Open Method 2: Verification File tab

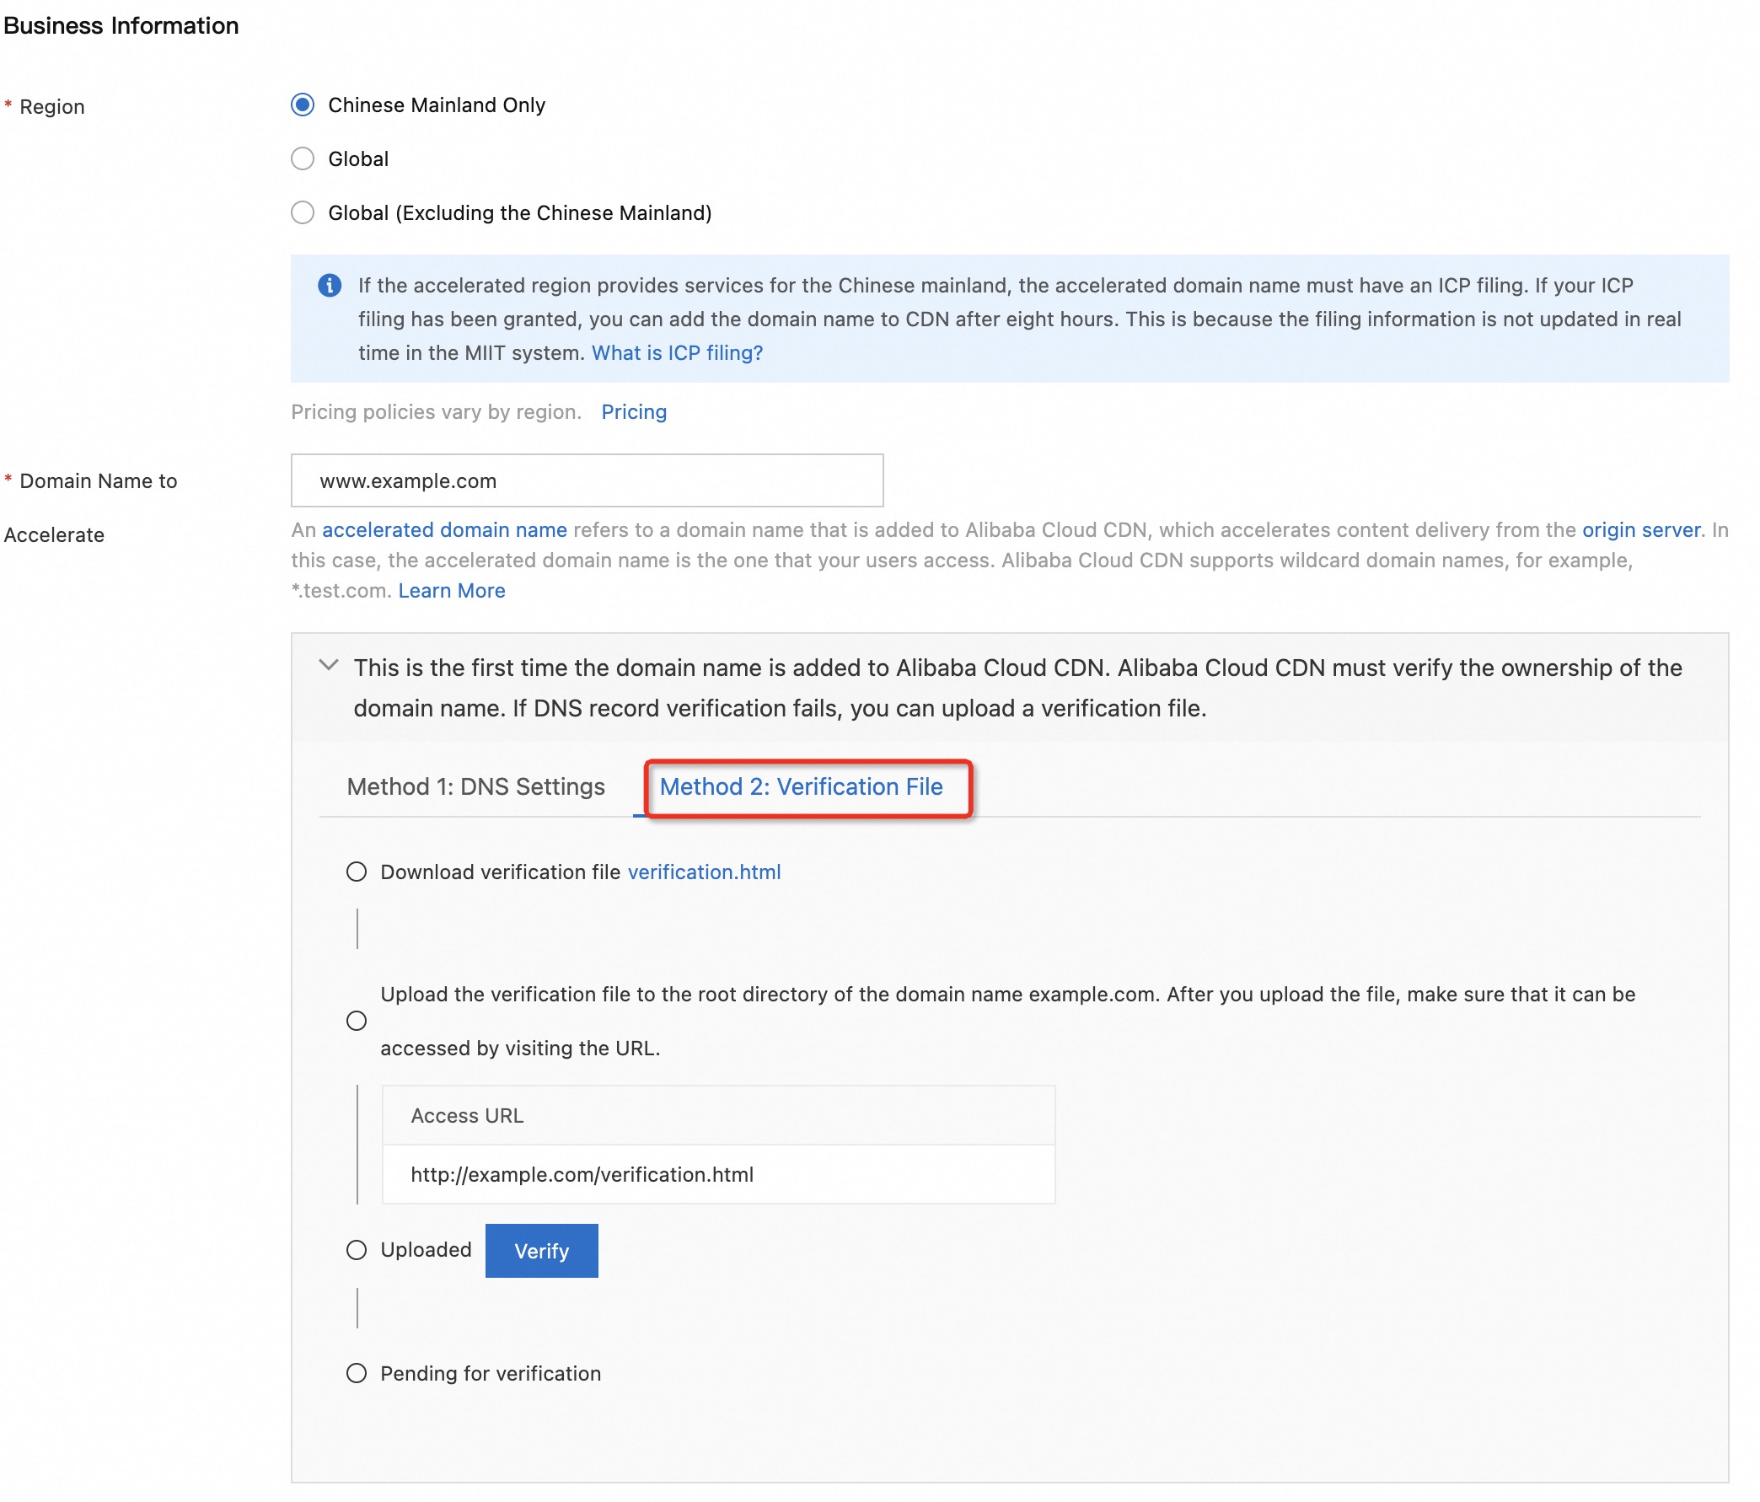(800, 786)
